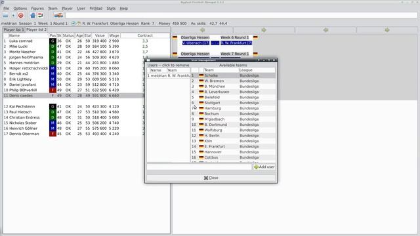Image resolution: width=420 pixels, height=236 pixels.
Task: Select B. Leverkusen in available teams
Action: [233, 92]
